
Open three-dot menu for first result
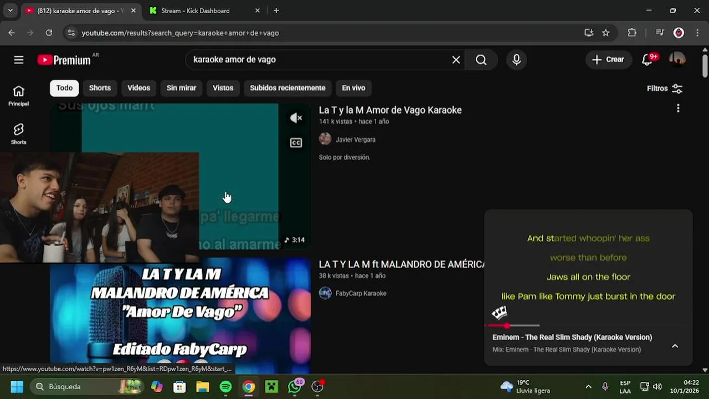click(678, 109)
